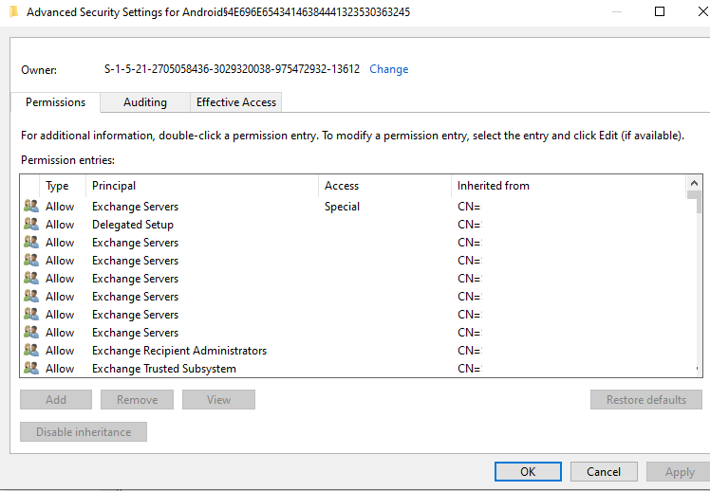The height and width of the screenshot is (491, 710).
Task: Click the Restore defaults button
Action: tap(646, 400)
